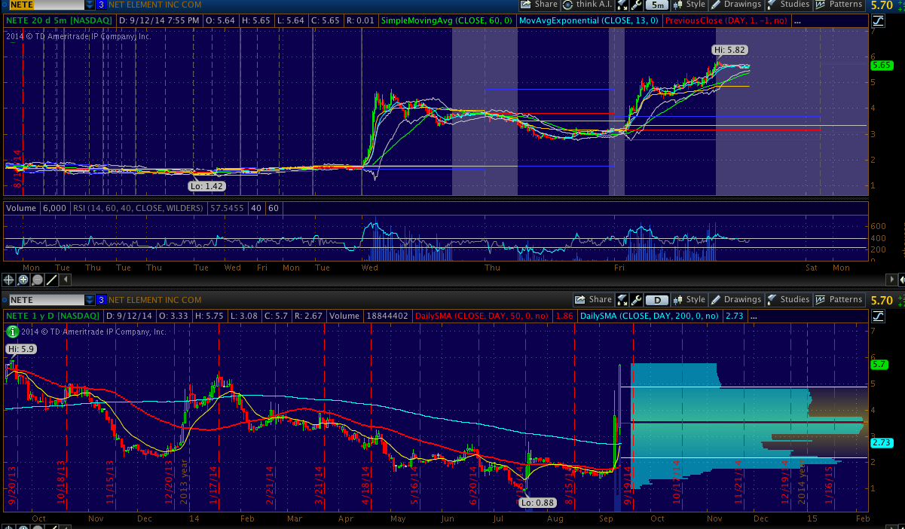Viewport: 905px width, 529px height.
Task: Open the upper chart Patterns menu
Action: [839, 5]
